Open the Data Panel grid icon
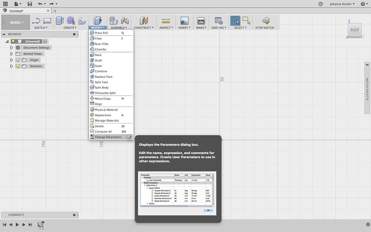 (5, 4)
